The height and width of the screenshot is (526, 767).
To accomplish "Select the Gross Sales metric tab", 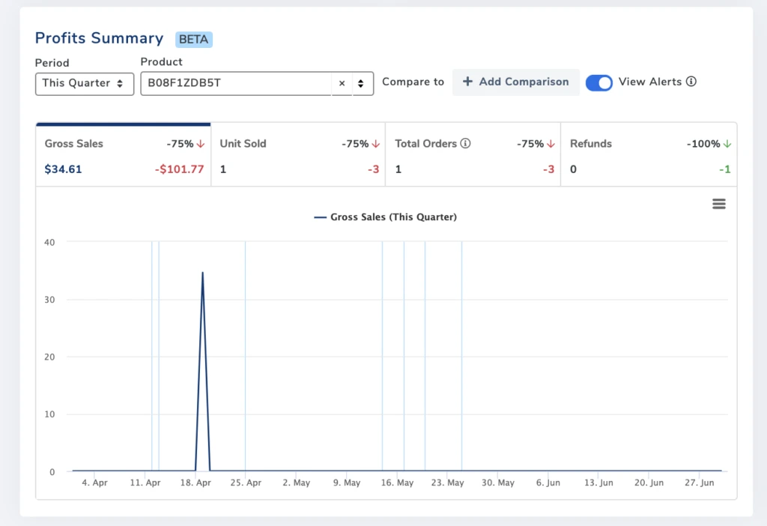I will pyautogui.click(x=124, y=155).
